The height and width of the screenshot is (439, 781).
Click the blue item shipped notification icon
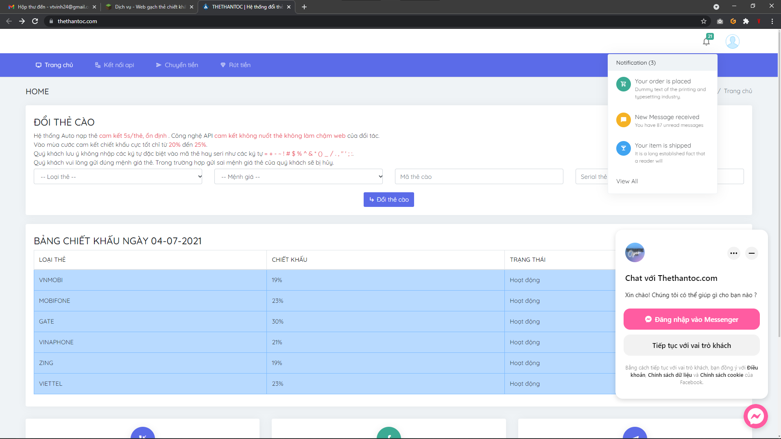click(623, 148)
